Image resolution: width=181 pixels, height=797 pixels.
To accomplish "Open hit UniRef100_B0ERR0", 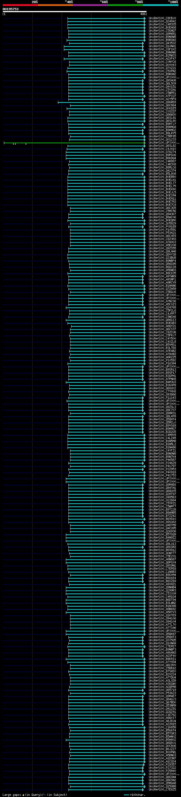I will tap(162, 177).
